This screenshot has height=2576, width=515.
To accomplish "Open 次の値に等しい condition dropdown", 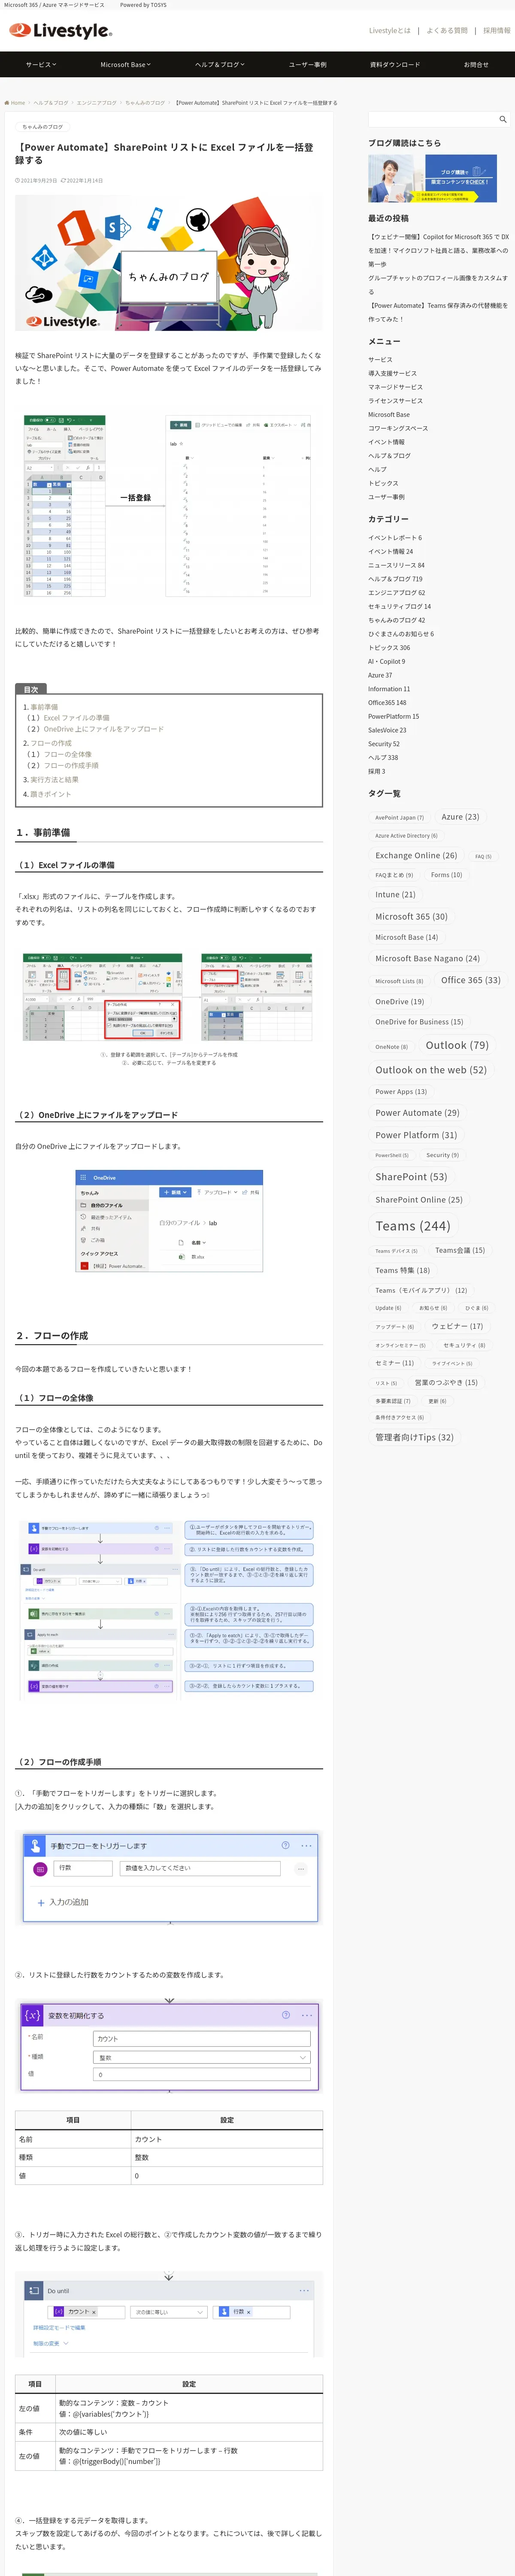I will pos(169,2312).
